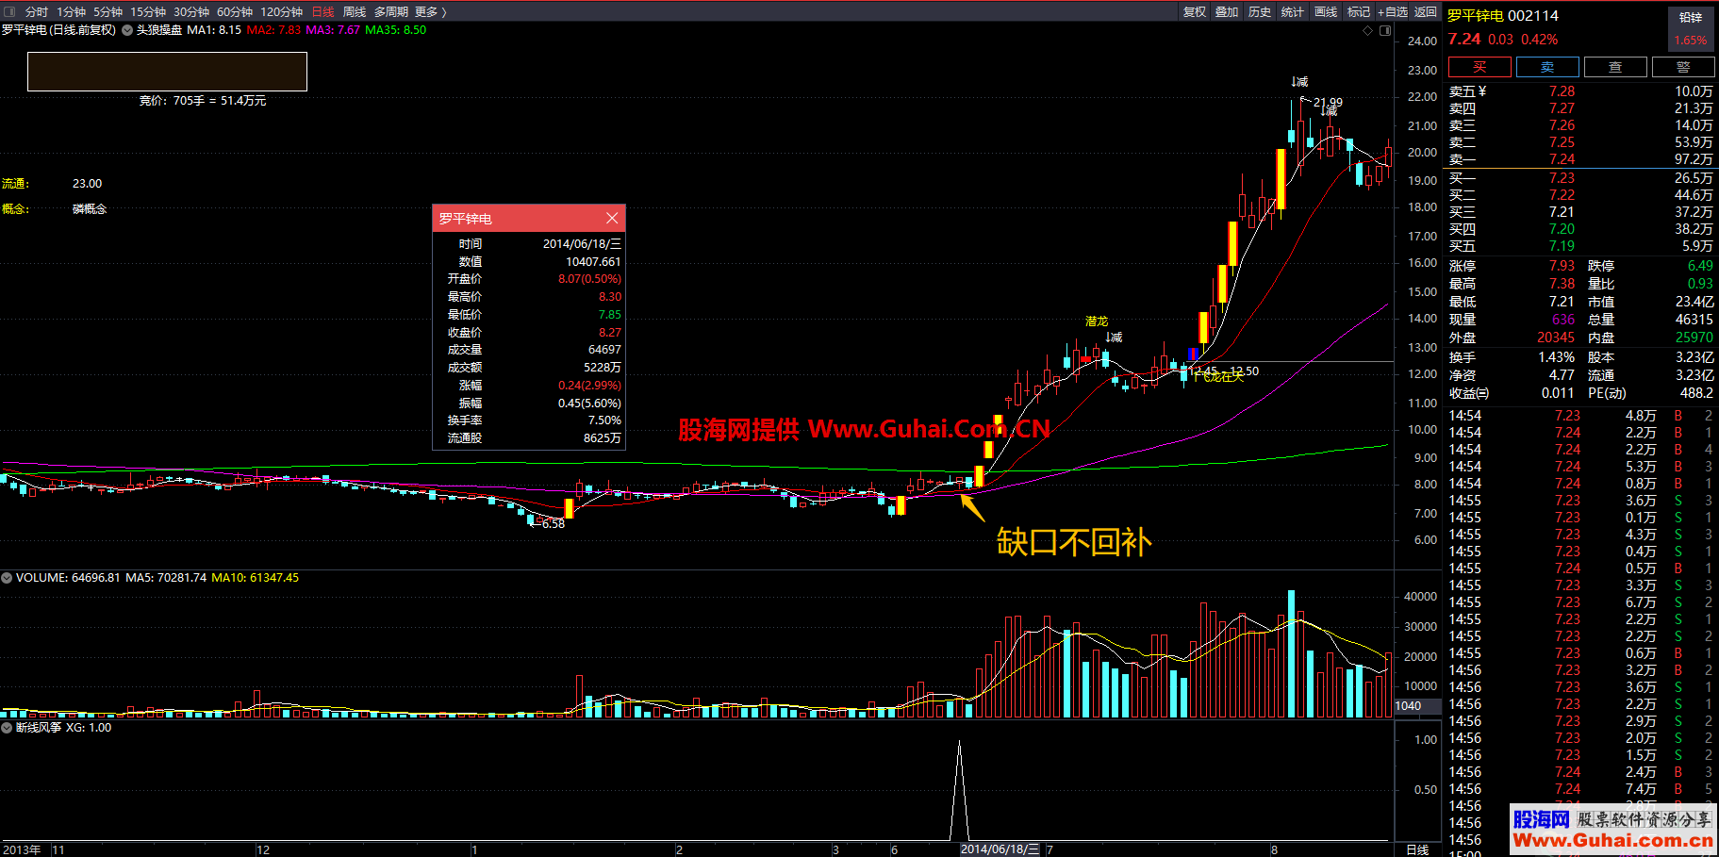Select the 1分钟 period

(x=71, y=12)
